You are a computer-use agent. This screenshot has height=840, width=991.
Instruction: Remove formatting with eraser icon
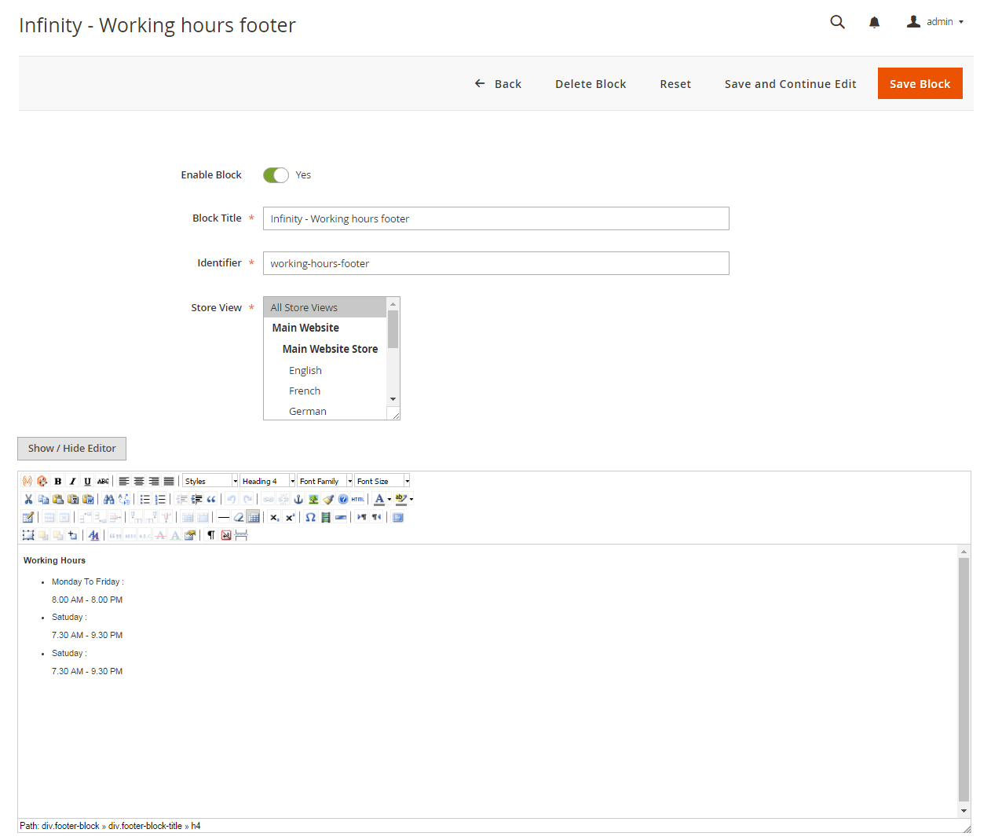click(239, 517)
